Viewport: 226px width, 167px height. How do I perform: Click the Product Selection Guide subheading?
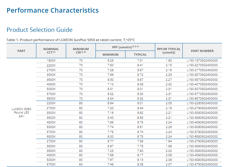point(39,30)
